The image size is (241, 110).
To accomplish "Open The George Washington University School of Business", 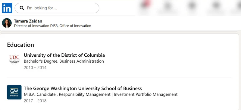I will point(83,88).
